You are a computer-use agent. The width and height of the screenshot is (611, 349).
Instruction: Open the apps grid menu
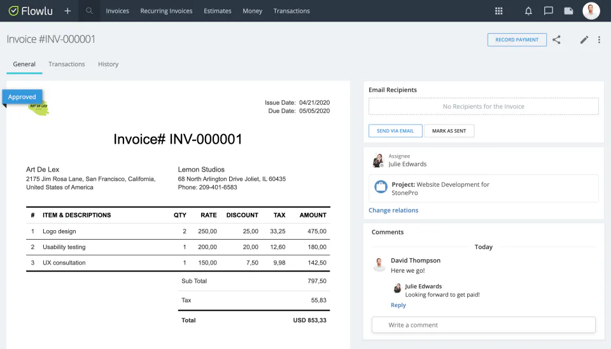[499, 11]
